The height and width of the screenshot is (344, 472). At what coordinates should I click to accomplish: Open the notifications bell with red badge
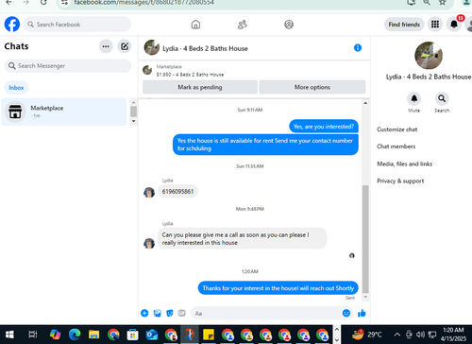coord(454,25)
